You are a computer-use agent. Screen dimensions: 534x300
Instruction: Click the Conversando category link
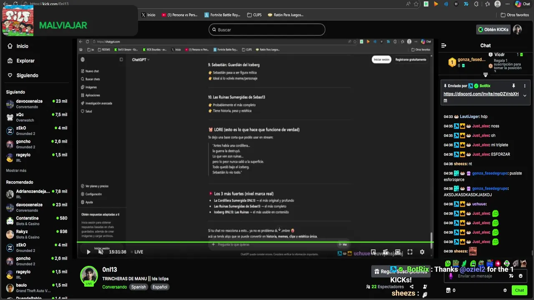pos(114,287)
